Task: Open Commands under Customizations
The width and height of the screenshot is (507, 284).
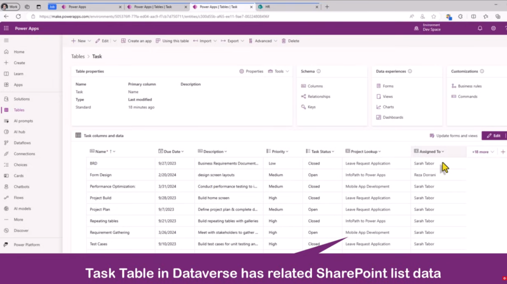Action: pos(464,96)
